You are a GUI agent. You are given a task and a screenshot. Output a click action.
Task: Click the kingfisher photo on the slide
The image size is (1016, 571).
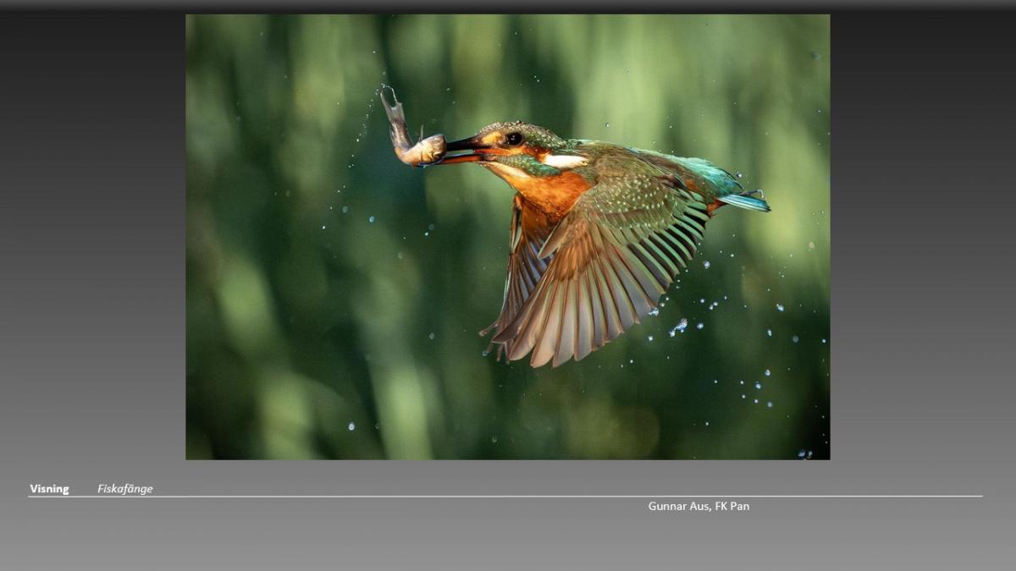pyautogui.click(x=507, y=237)
